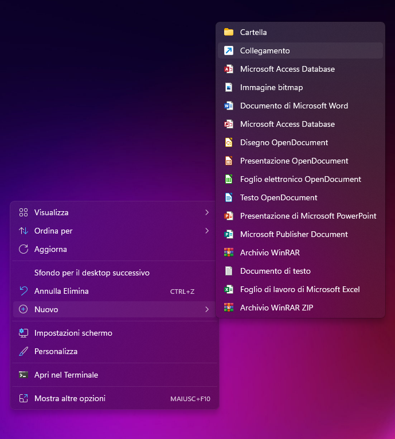Viewport: 395px width, 439px height.
Task: Expand the Ordina per submenu arrow
Action: tap(206, 231)
